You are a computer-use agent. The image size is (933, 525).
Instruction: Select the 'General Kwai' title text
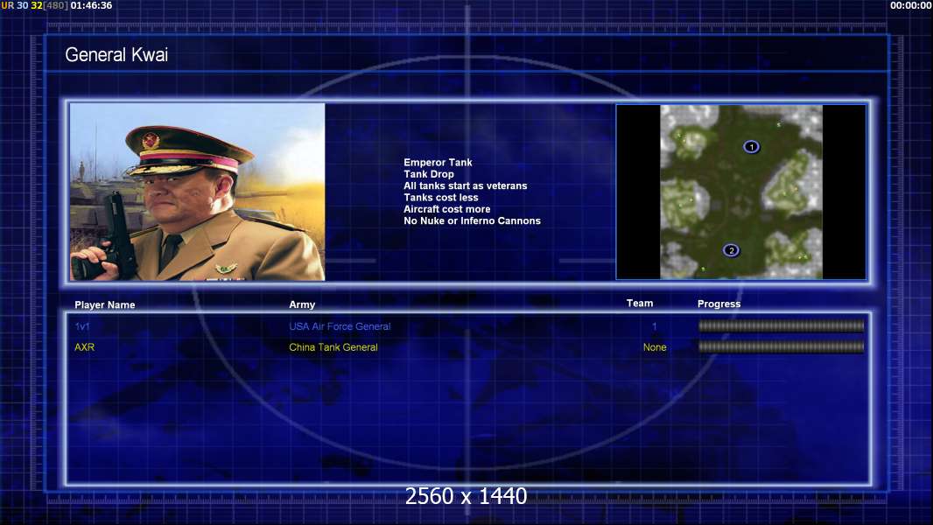[x=116, y=55]
